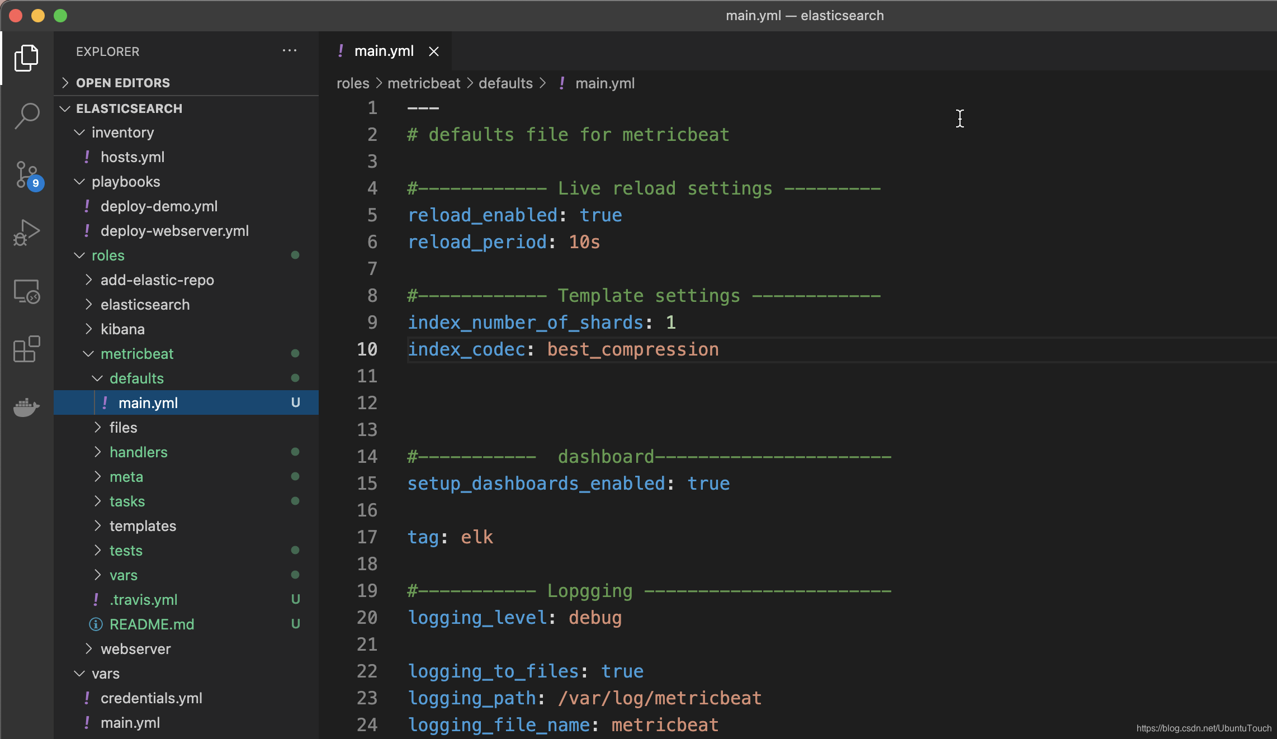Switch to the main.yml editor tab
The width and height of the screenshot is (1277, 739).
[x=384, y=51]
